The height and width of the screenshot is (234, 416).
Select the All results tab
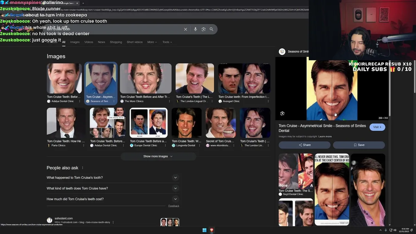click(64, 42)
